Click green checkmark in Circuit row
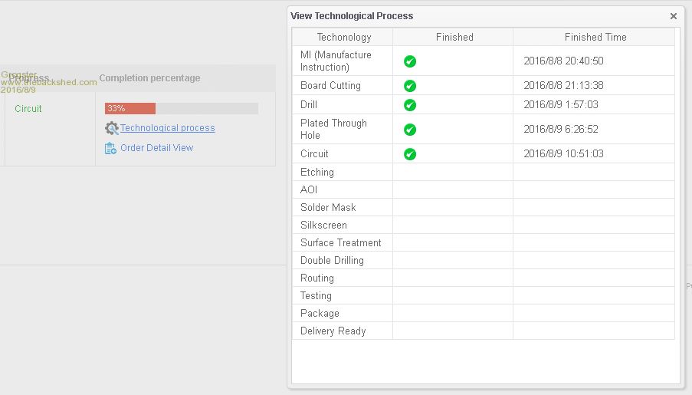Screen dimensions: 692x395 (x=410, y=154)
